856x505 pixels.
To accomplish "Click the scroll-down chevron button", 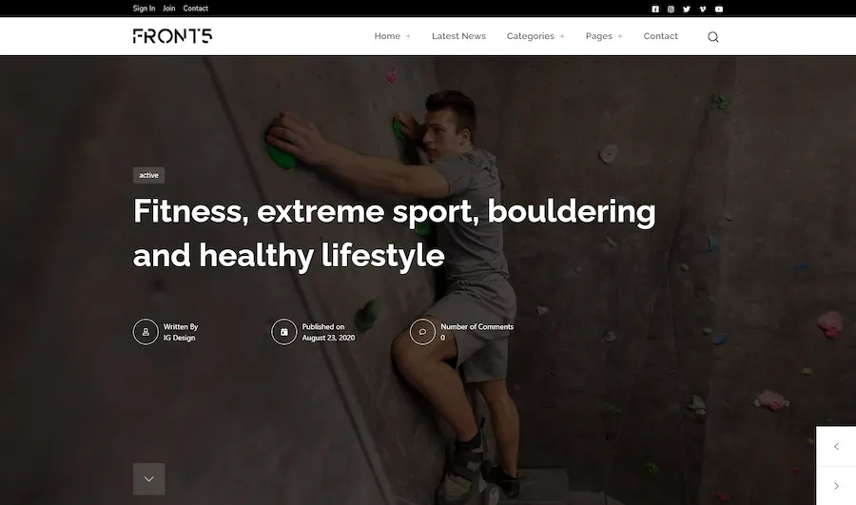I will pyautogui.click(x=149, y=479).
